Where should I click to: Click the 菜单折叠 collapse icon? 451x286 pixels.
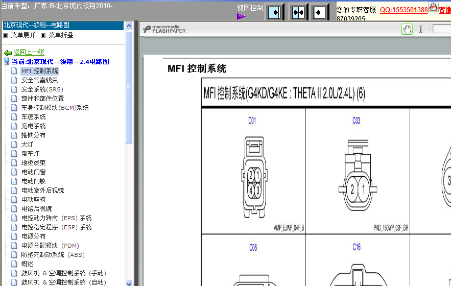pyautogui.click(x=43, y=35)
